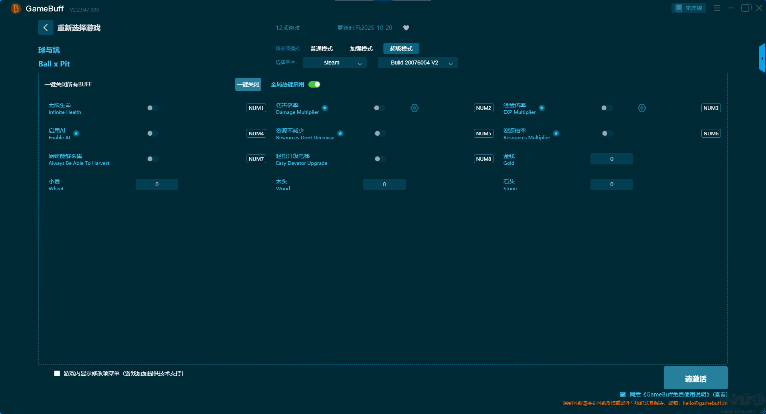Click the GameBuff logo icon
The height and width of the screenshot is (414, 766).
(16, 8)
